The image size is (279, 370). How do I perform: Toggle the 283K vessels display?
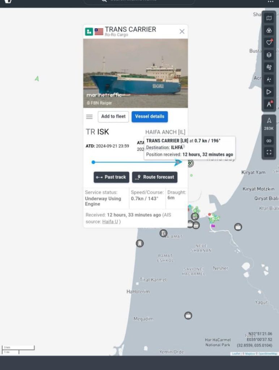click(x=269, y=124)
